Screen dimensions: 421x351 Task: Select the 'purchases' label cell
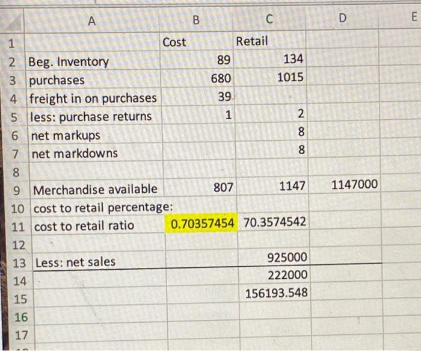click(94, 80)
